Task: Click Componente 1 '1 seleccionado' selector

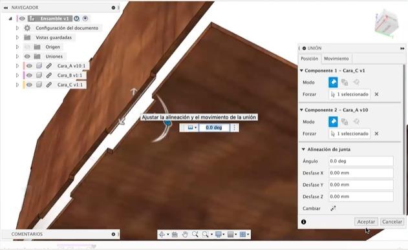Action: click(349, 94)
